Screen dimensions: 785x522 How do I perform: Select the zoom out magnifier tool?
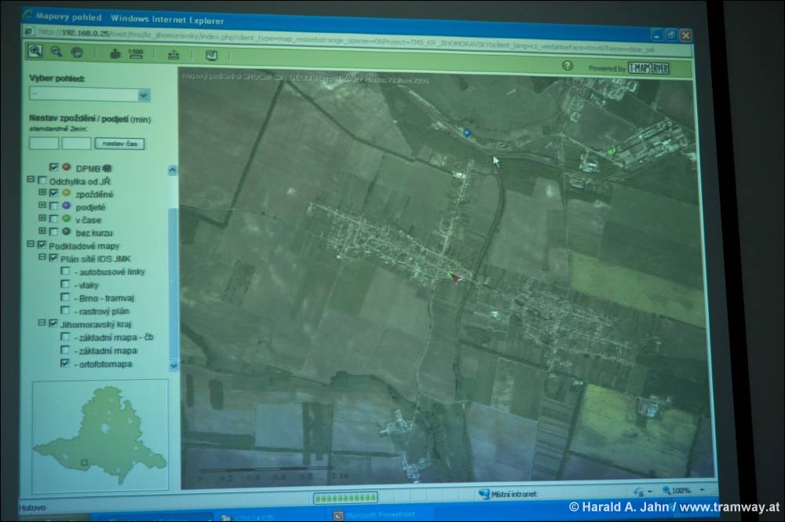pyautogui.click(x=57, y=52)
